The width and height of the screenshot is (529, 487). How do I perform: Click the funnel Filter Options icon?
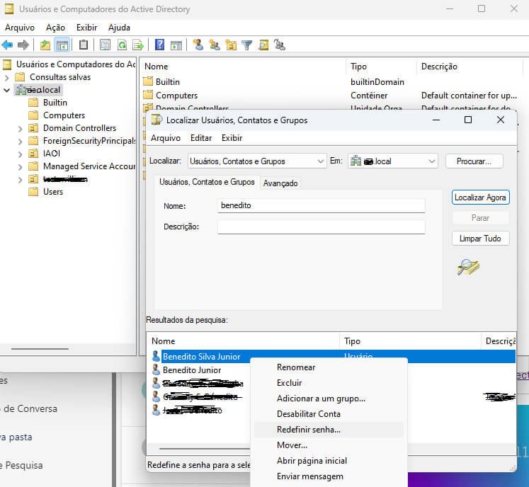point(247,45)
